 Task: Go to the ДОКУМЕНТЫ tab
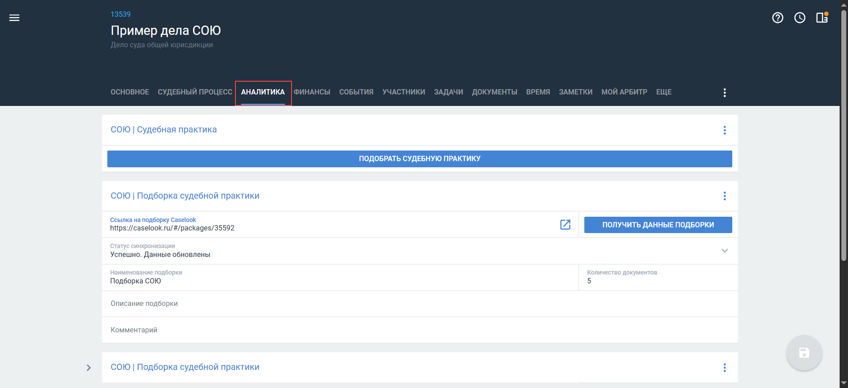point(494,92)
